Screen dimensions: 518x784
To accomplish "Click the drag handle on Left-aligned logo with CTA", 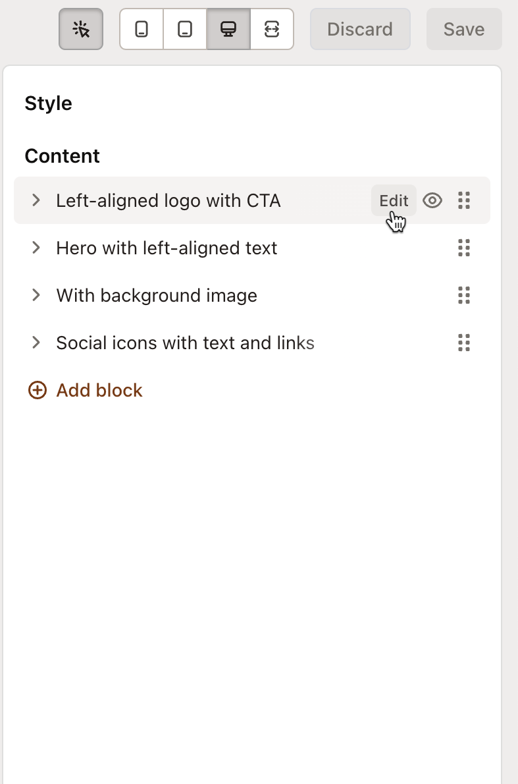I will point(464,200).
